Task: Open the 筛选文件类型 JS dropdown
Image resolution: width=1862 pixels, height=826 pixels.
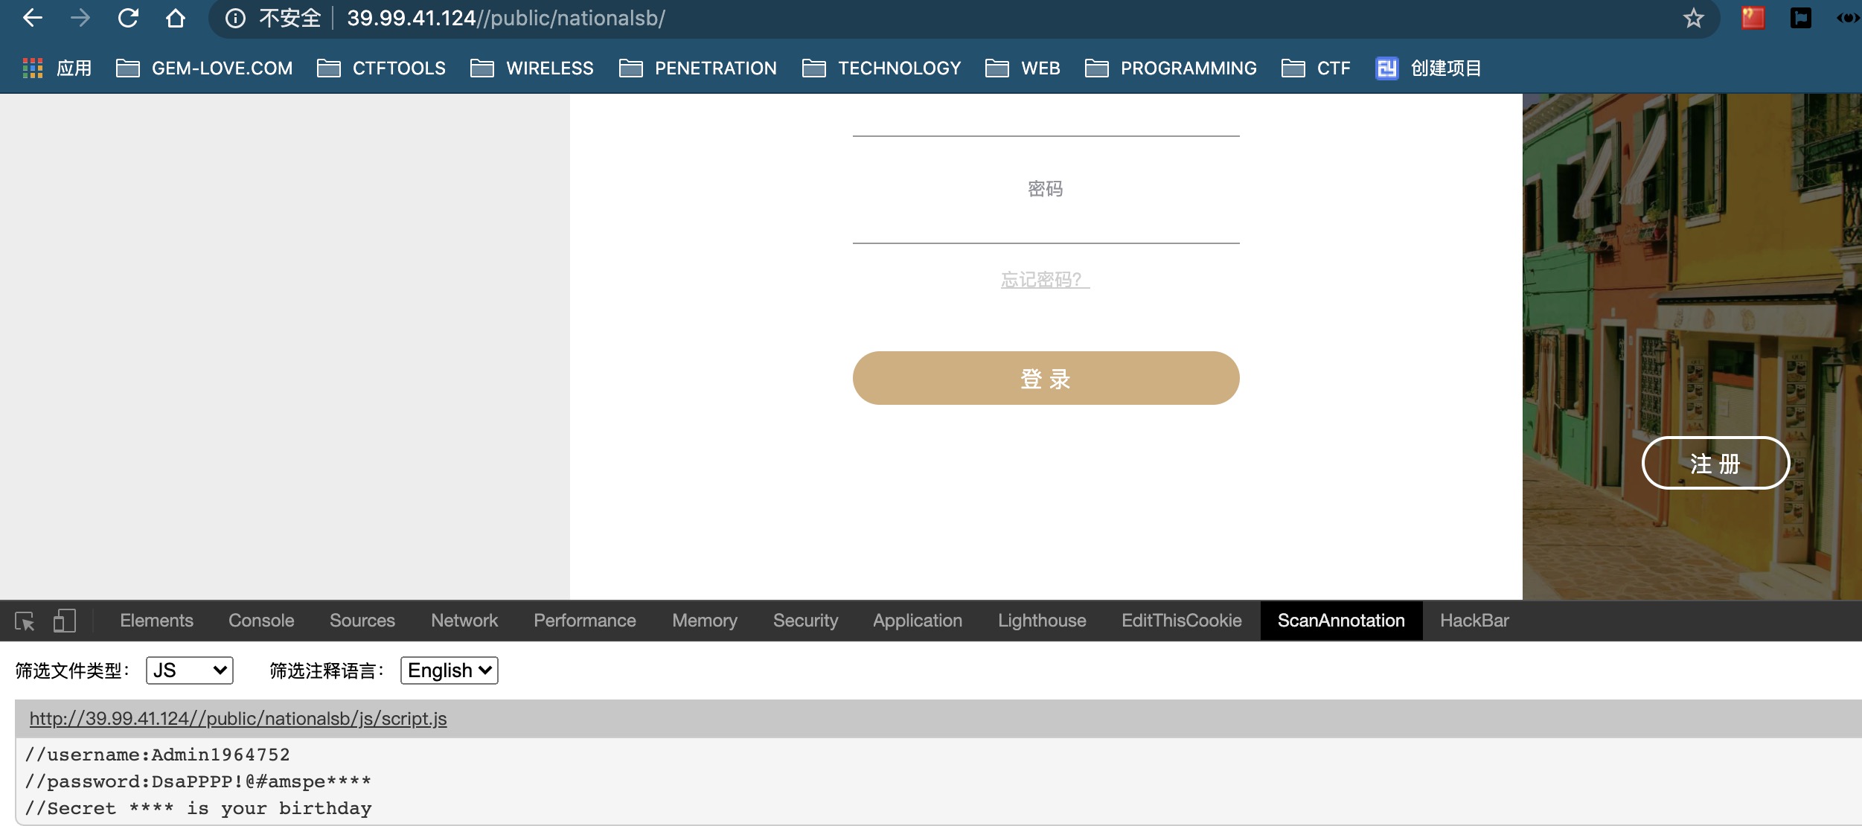Action: point(190,670)
